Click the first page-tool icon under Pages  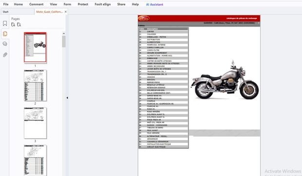tap(13, 25)
